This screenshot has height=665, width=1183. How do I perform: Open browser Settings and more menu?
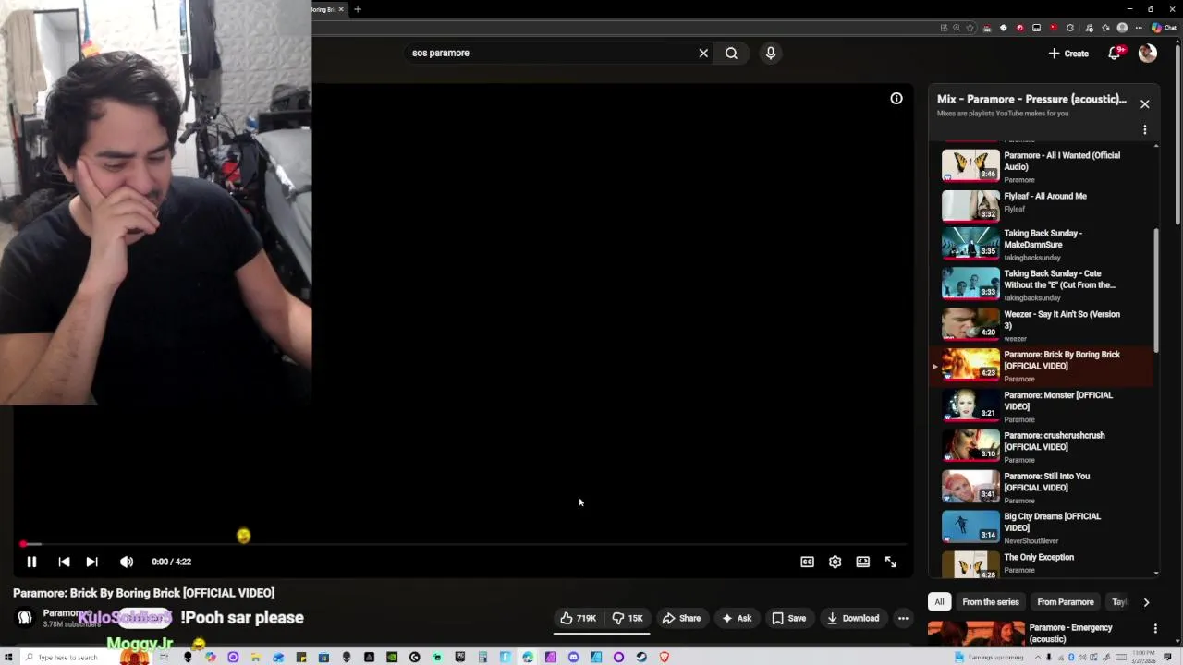click(1139, 28)
